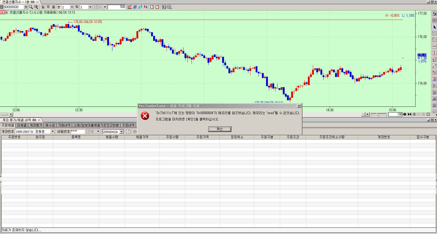The width and height of the screenshot is (437, 234).
Task: Click the magnifier search icon beside symbol code
Action: (x=31, y=7)
